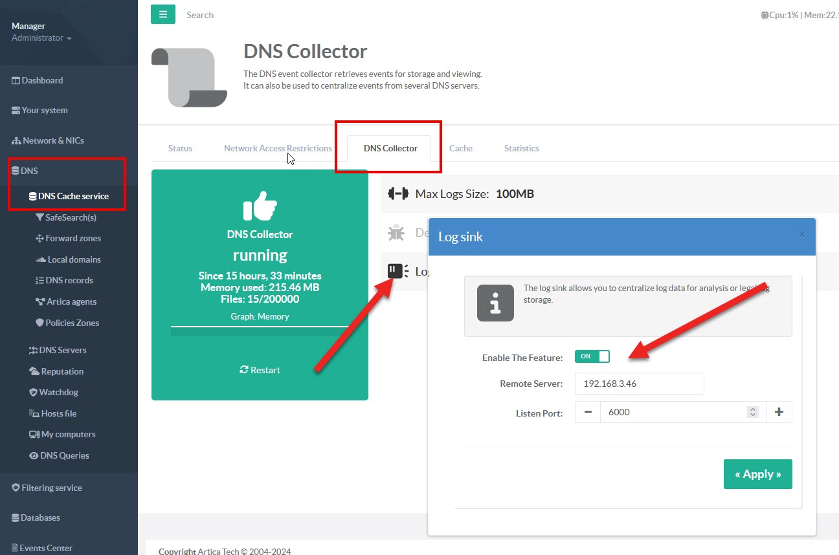The image size is (839, 555).
Task: Click the hamburger menu button
Action: [x=163, y=14]
